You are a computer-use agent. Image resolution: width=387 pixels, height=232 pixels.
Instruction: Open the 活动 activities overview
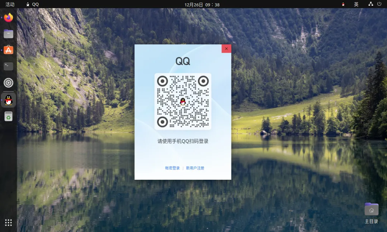click(x=10, y=4)
